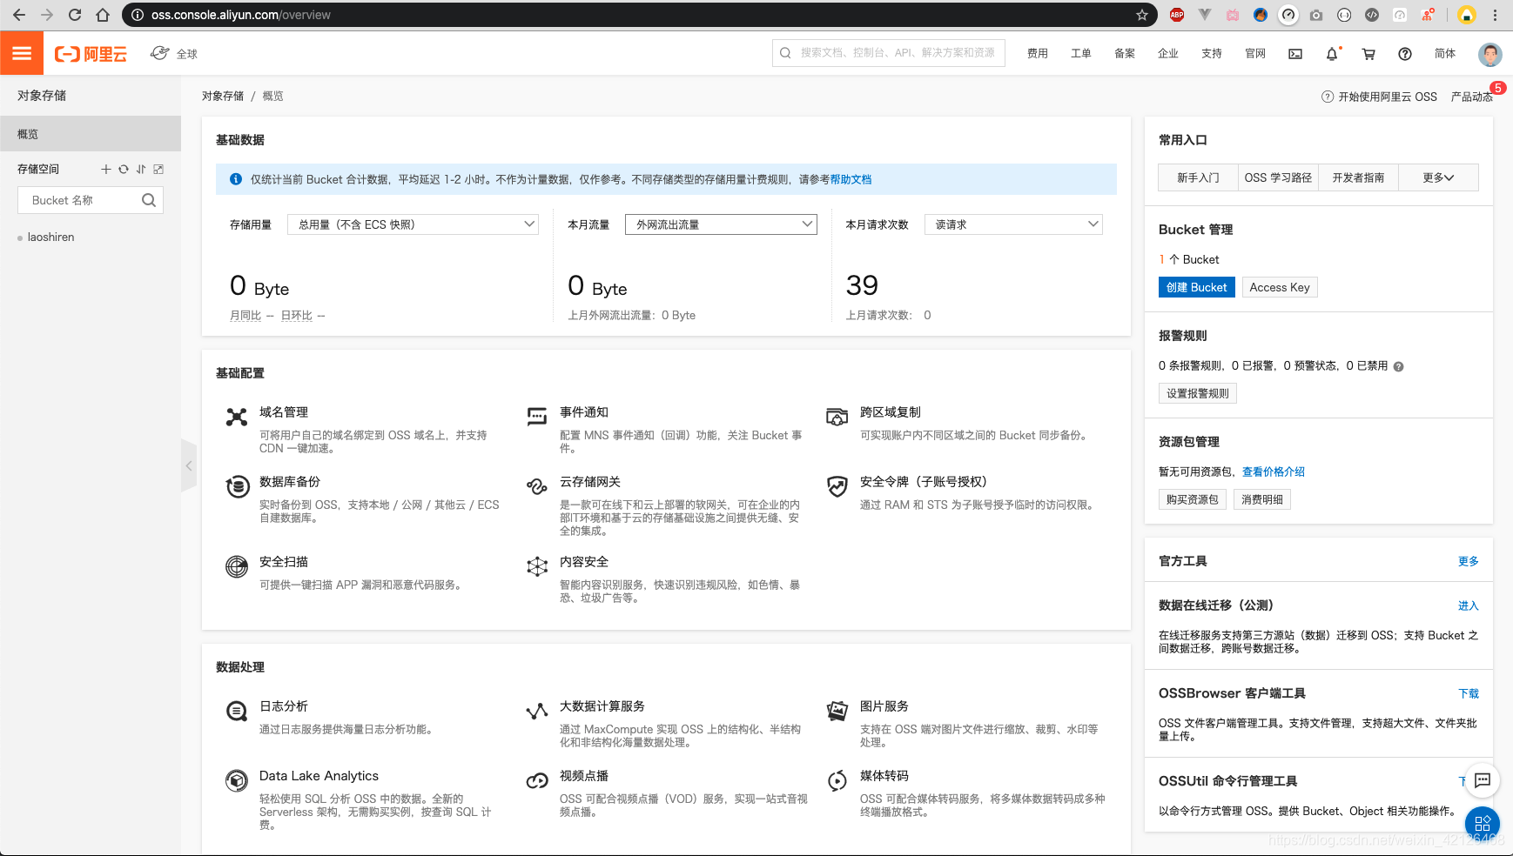Expand the 更多 dropdown in 常用入口

pyautogui.click(x=1438, y=177)
